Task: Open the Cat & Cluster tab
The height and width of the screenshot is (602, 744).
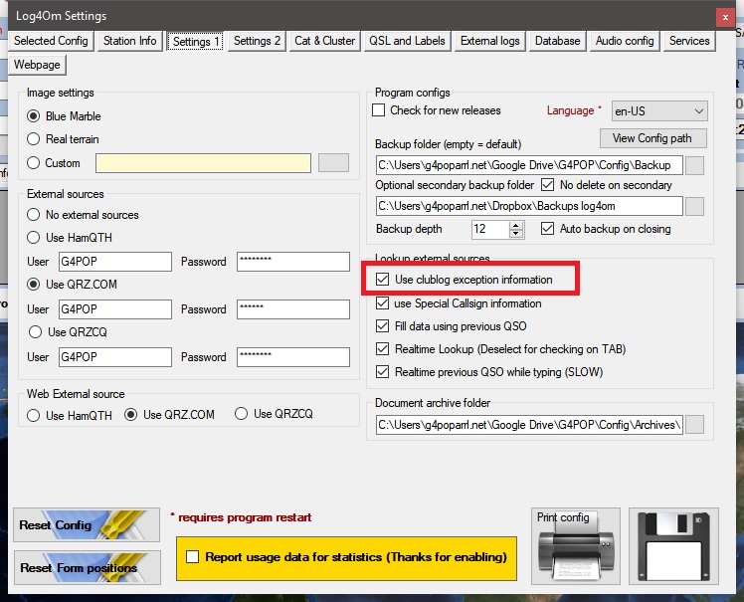Action: pos(324,41)
